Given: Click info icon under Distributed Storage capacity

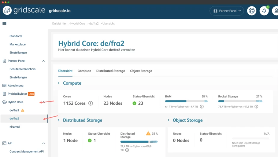Looking at the screenshot, I should (x=127, y=150).
